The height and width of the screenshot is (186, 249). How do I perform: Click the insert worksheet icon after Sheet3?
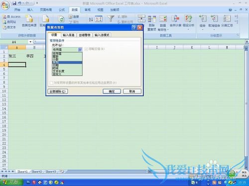(x=62, y=172)
